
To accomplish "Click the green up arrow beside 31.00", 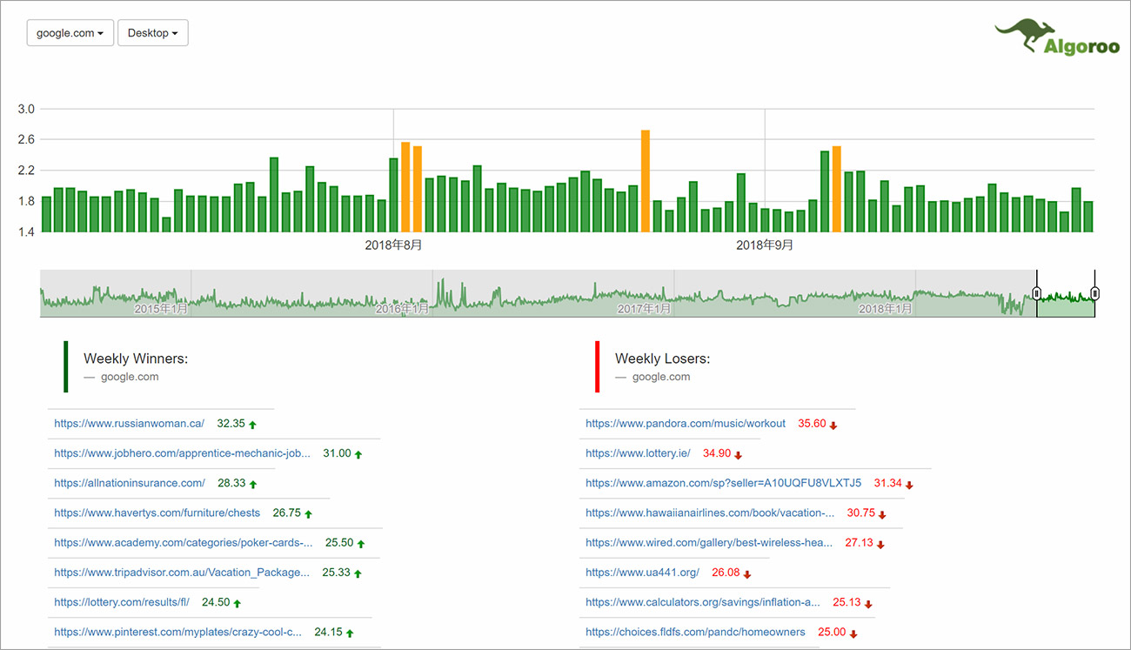I will [x=358, y=454].
